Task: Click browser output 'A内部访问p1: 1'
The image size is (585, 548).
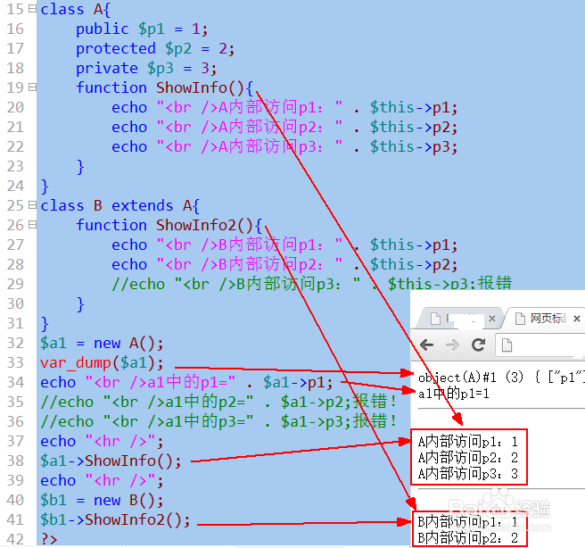Action: pos(468,442)
